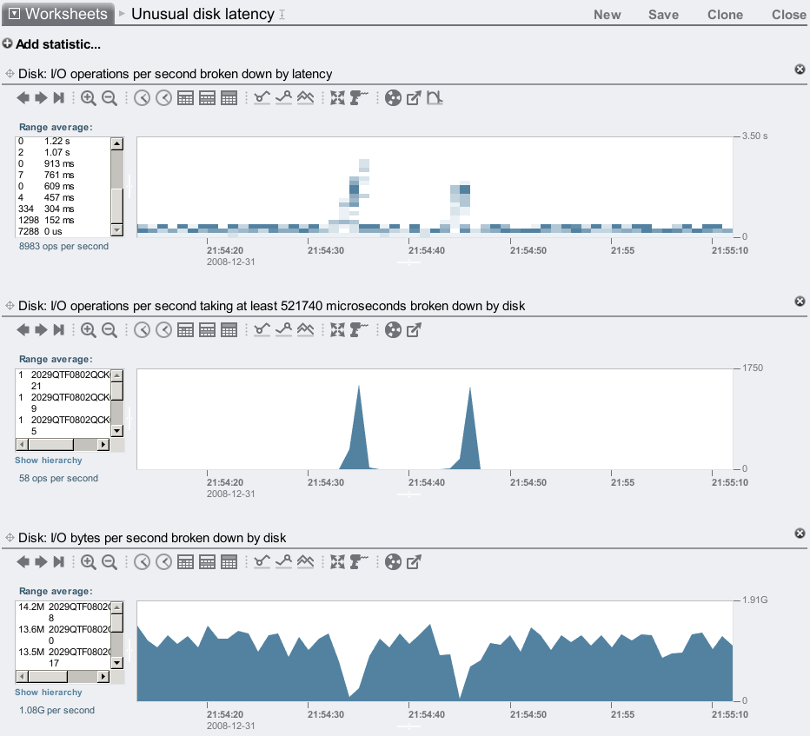Synchronize graphs using icon in 521740 microseconds panel

tap(338, 330)
